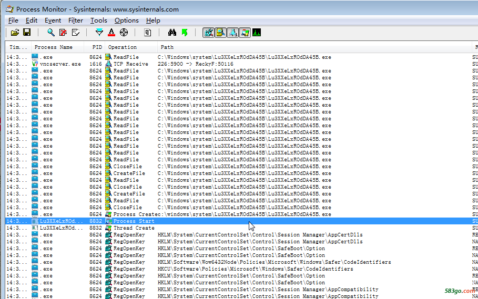Toggle Show Profiling Events button
Viewport: 478px width, 299px height.
point(257,33)
